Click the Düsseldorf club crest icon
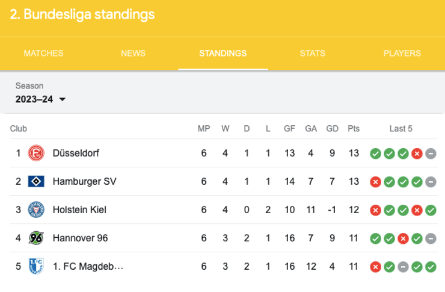The image size is (445, 292). point(36,154)
